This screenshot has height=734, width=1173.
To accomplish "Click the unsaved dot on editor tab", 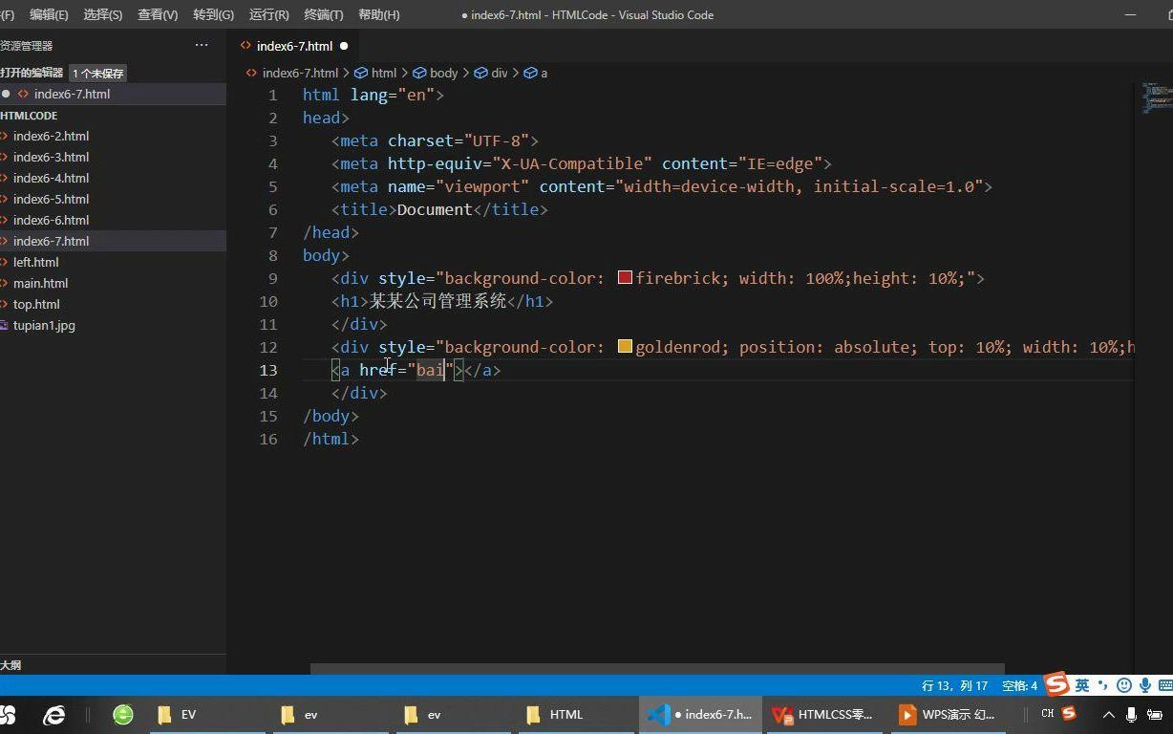I will click(344, 46).
